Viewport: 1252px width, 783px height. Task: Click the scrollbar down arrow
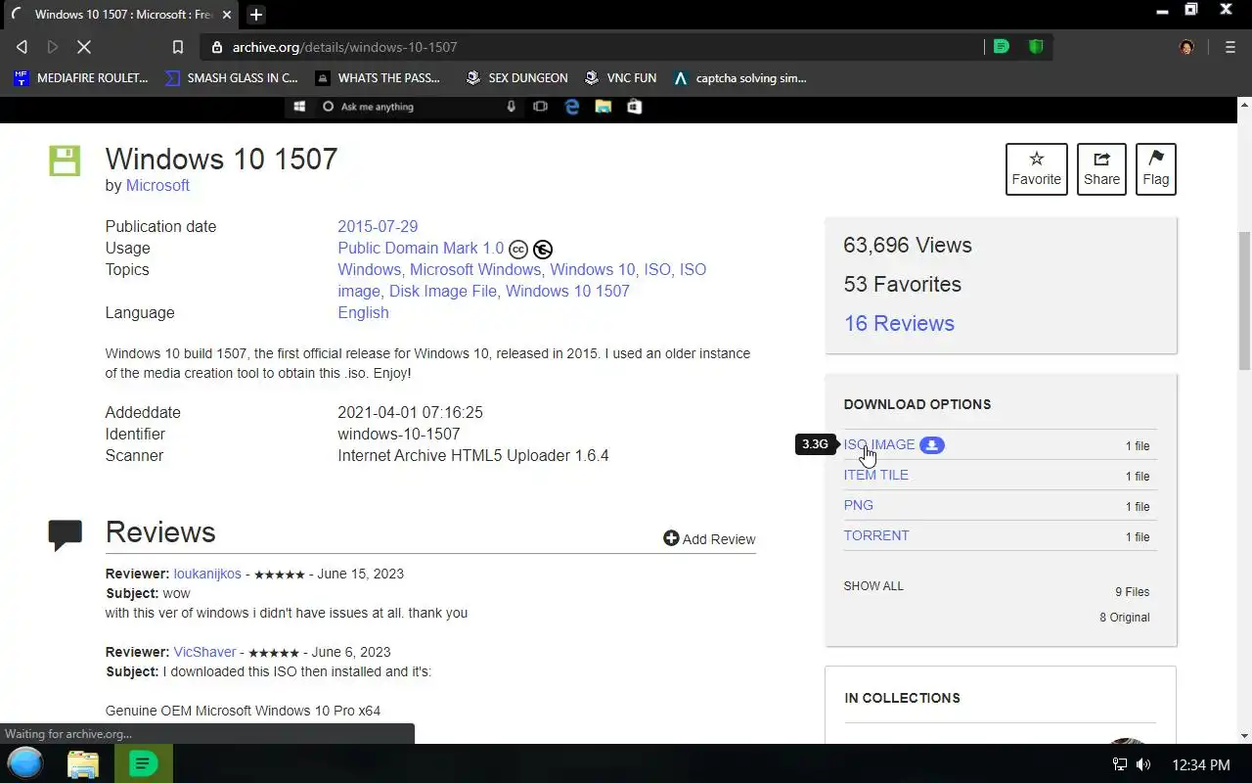[1244, 736]
